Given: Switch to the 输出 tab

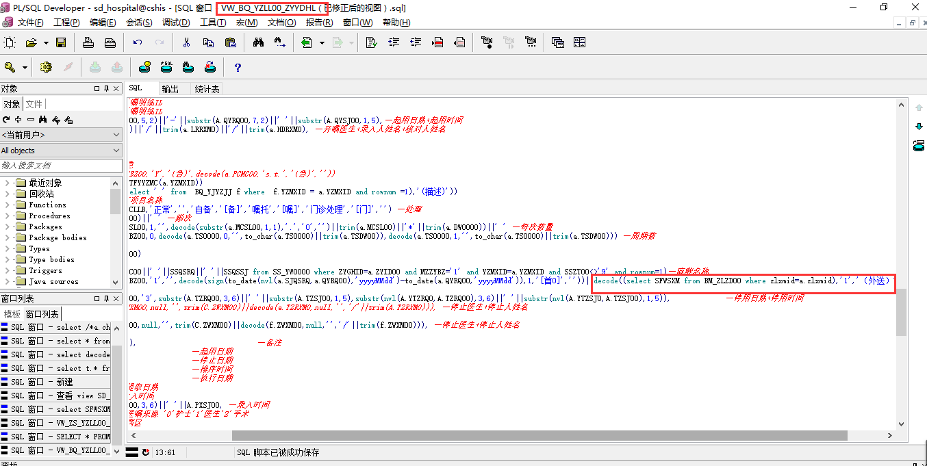Looking at the screenshot, I should tap(170, 89).
